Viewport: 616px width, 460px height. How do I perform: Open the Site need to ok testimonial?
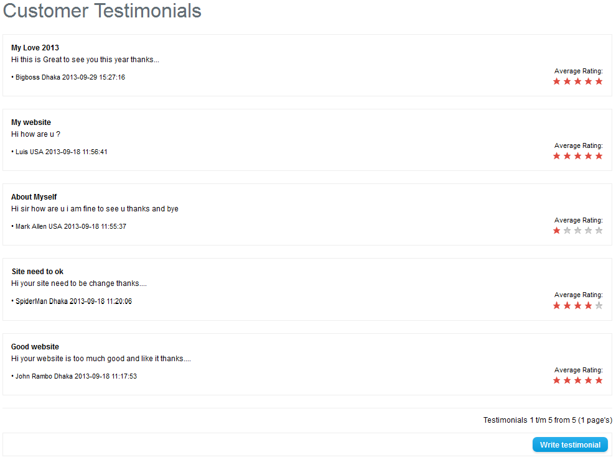pyautogui.click(x=37, y=272)
